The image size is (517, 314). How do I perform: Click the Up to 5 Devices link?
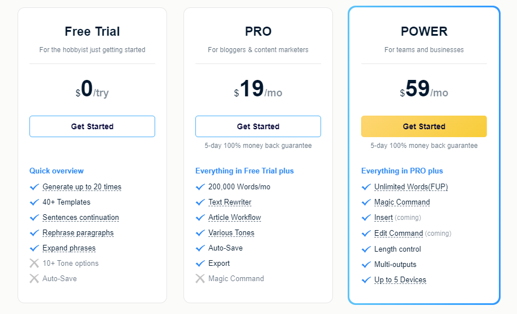point(400,279)
